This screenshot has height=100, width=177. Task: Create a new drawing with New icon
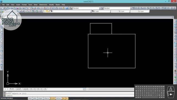pyautogui.click(x=2, y=8)
